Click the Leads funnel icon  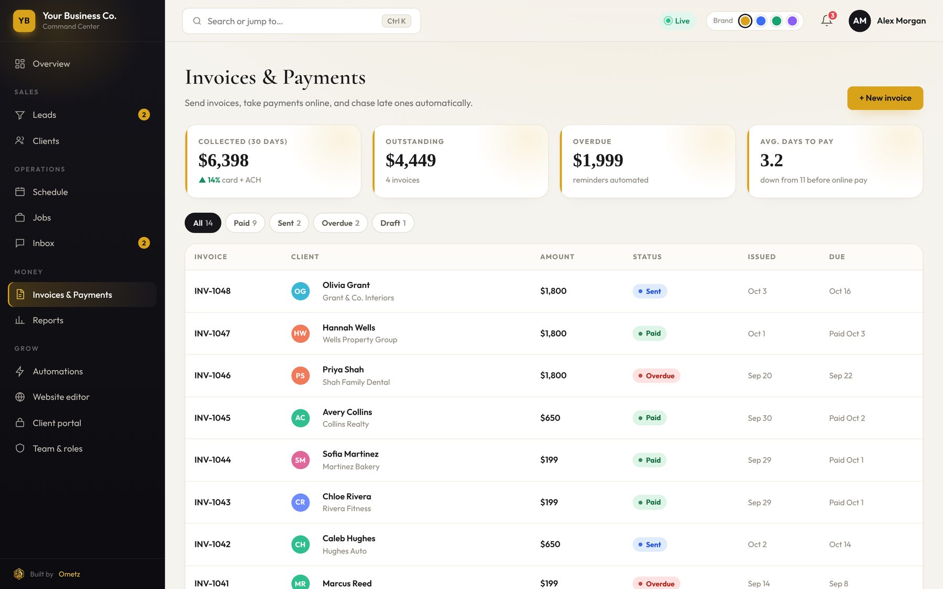point(20,115)
